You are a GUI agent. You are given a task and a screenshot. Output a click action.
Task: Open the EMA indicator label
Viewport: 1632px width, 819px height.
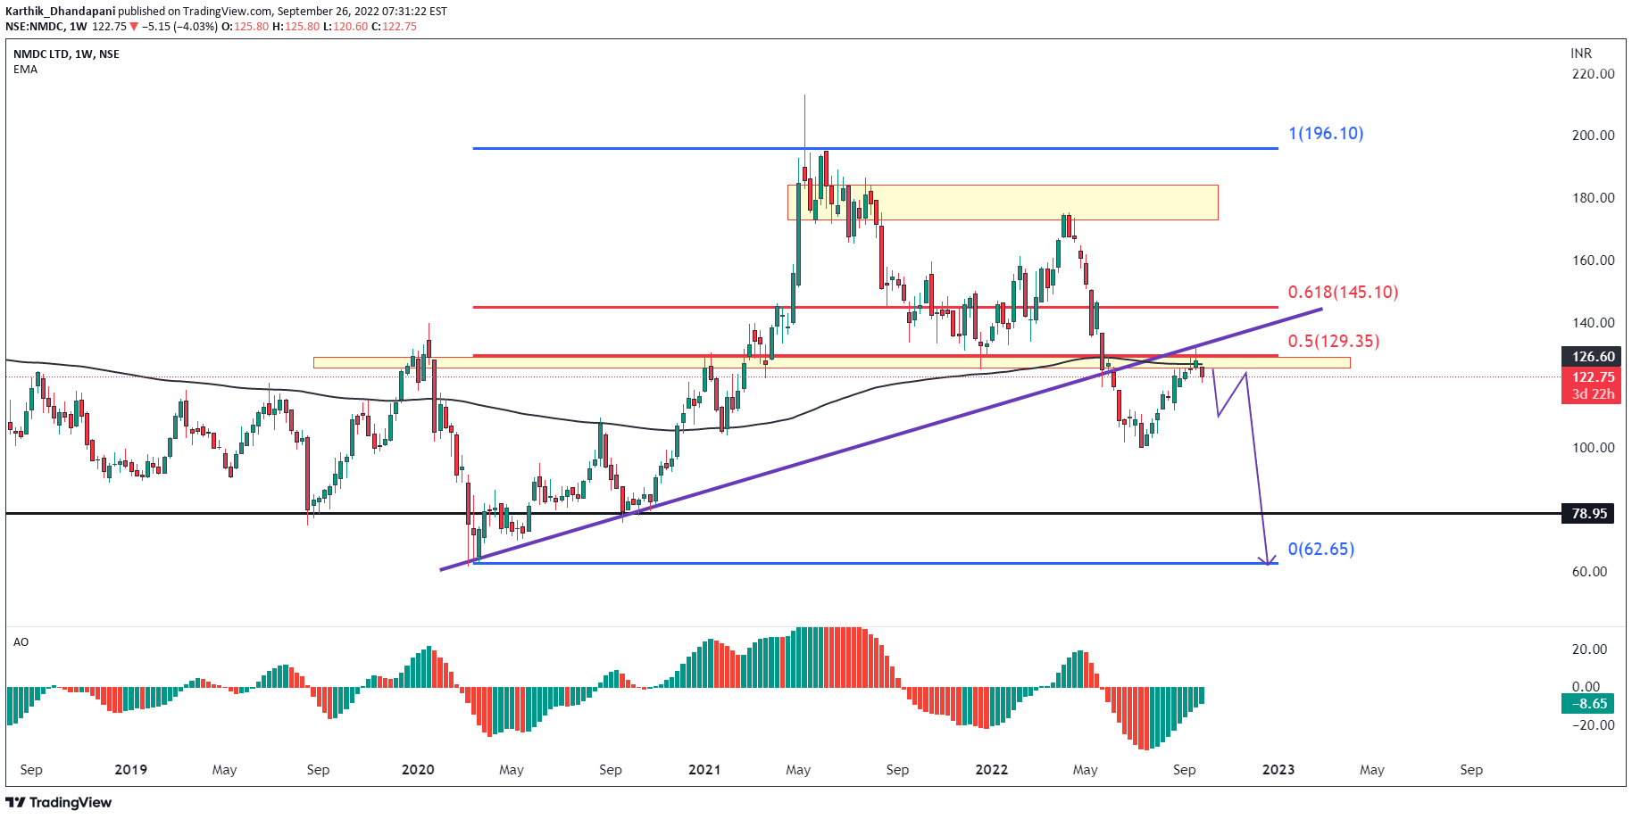click(x=21, y=70)
